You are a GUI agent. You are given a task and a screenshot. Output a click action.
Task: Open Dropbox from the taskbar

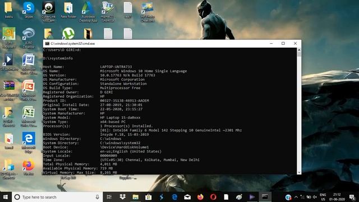coord(122,197)
